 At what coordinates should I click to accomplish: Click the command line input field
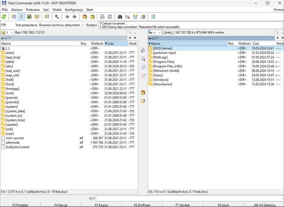(x=189, y=198)
